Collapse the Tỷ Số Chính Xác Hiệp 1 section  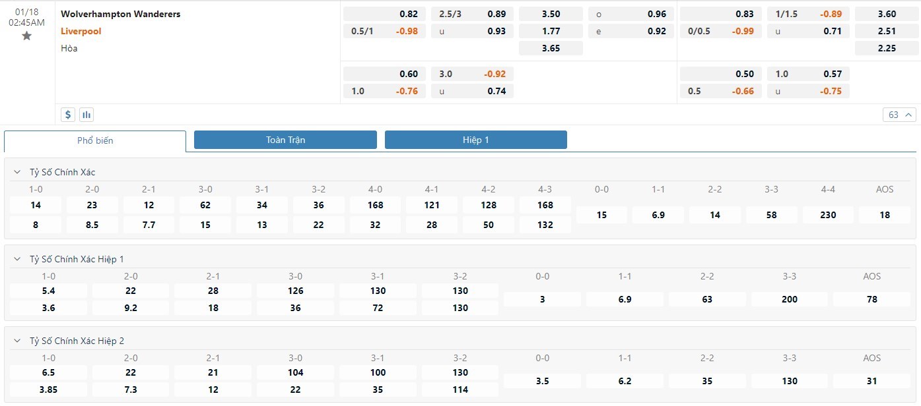tap(17, 259)
